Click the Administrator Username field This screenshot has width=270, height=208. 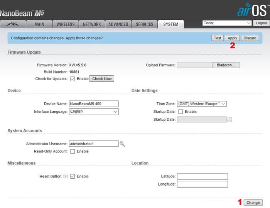point(94,144)
